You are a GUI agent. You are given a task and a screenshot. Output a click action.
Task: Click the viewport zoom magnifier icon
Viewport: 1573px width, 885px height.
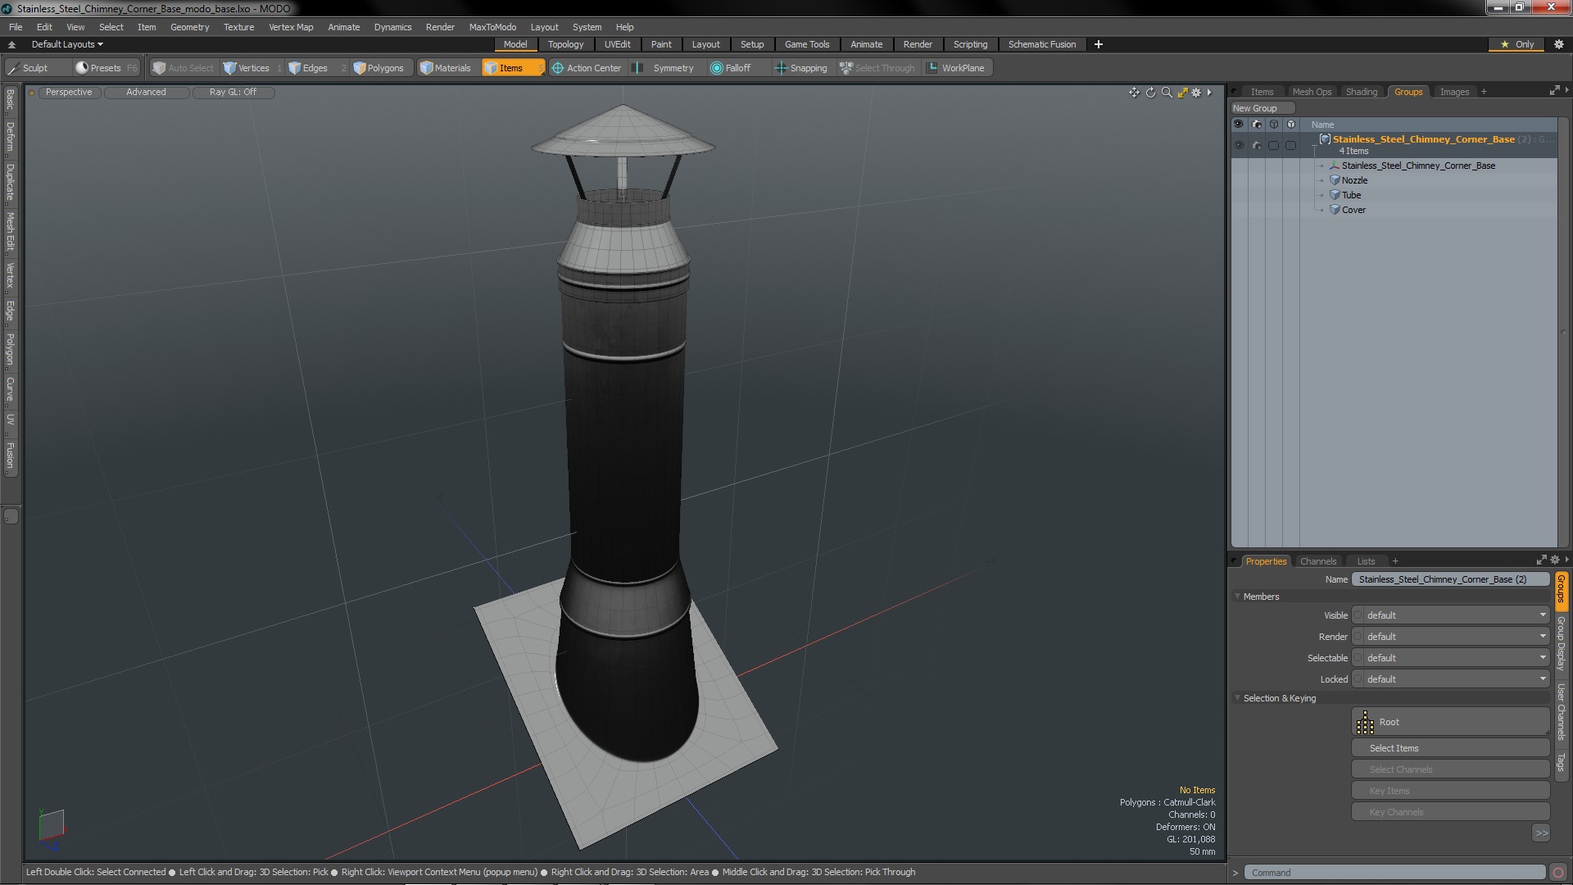[1167, 93]
